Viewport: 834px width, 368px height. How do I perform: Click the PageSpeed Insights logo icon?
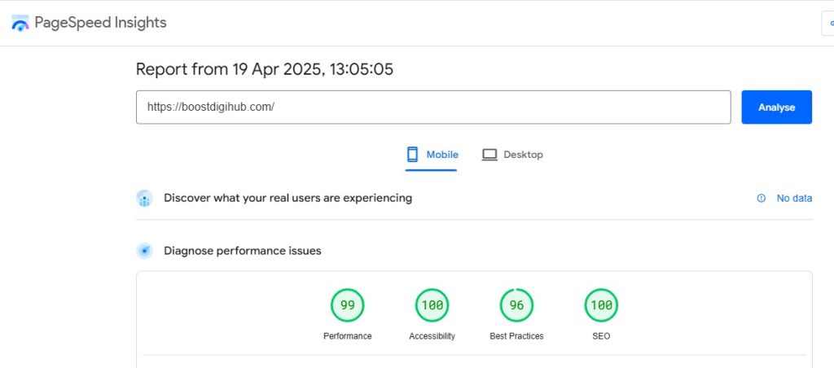20,23
